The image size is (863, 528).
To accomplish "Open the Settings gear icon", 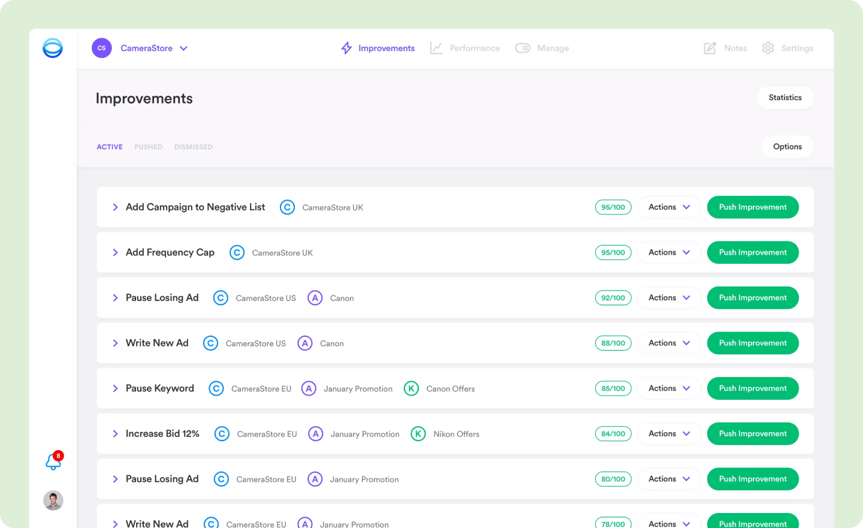I will pos(768,48).
